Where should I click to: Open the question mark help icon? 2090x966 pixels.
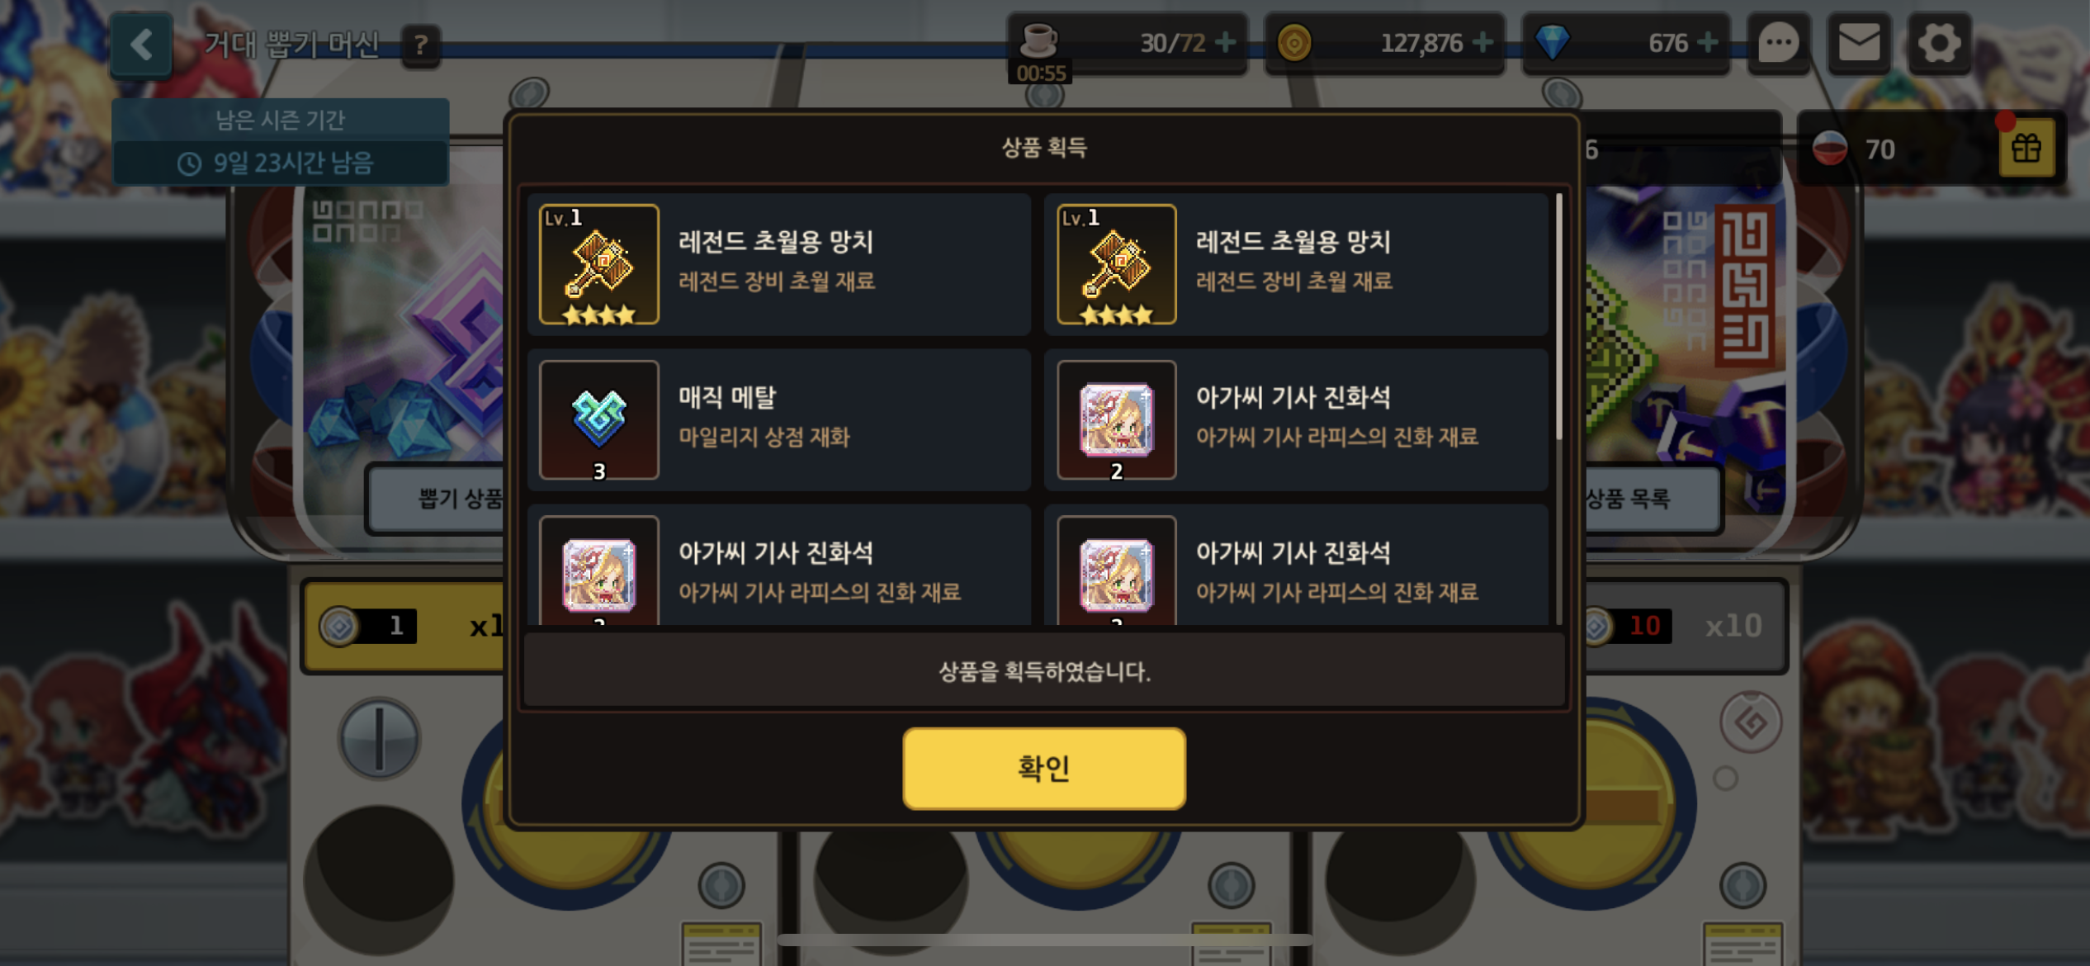click(421, 45)
